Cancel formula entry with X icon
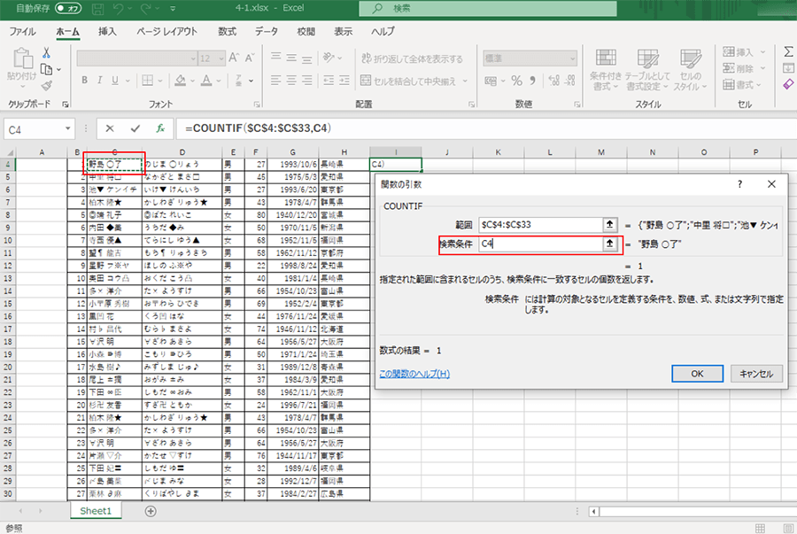The height and width of the screenshot is (534, 797). click(109, 128)
